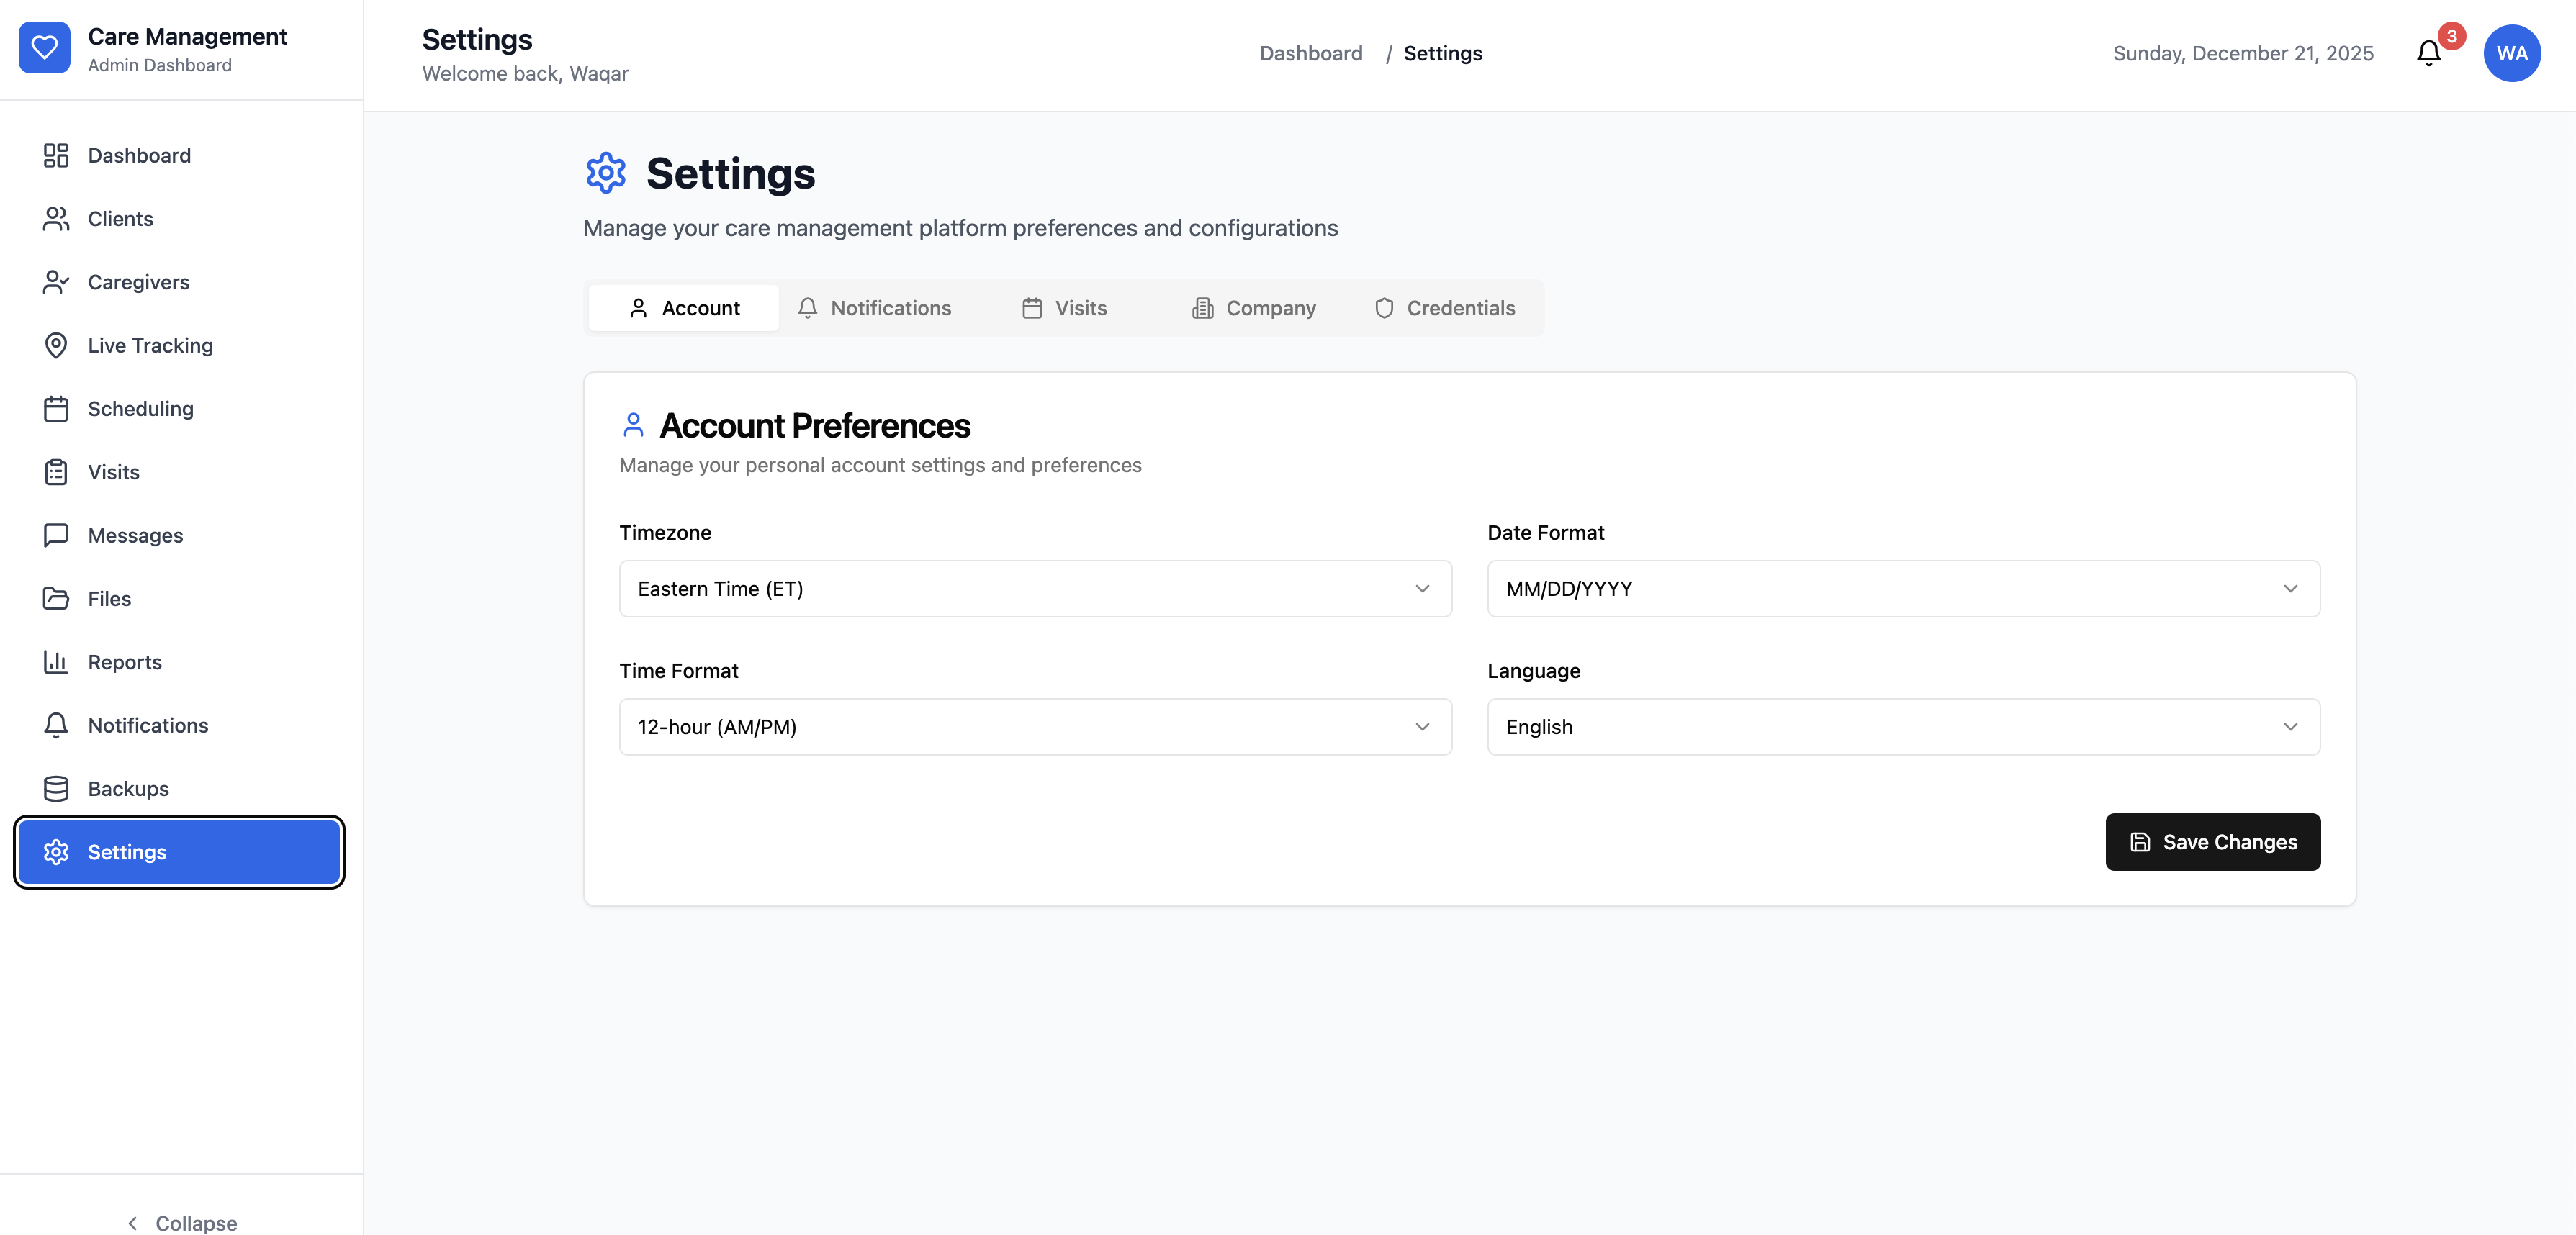
Task: Open Backups in the sidebar
Action: click(128, 789)
